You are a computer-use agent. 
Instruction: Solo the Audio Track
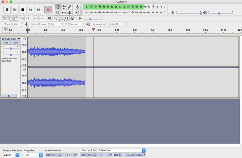[x=15, y=43]
